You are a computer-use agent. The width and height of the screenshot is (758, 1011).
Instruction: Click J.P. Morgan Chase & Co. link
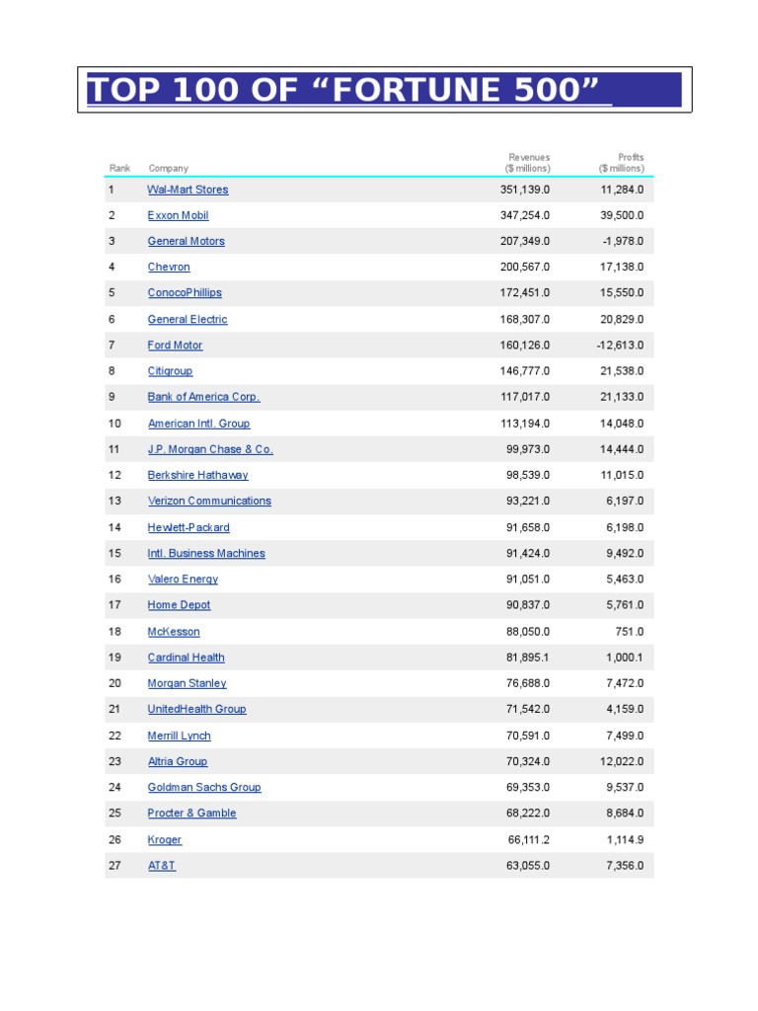coord(210,449)
